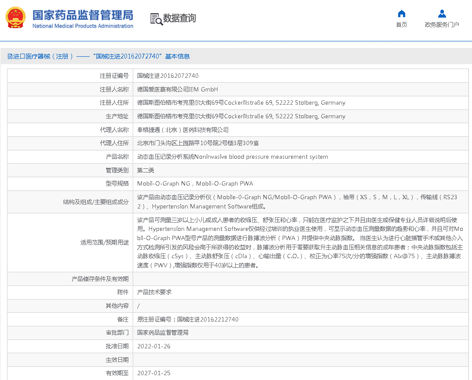Click the registrant name 德国爱医慕有限公司IEM GmbH

click(178, 89)
